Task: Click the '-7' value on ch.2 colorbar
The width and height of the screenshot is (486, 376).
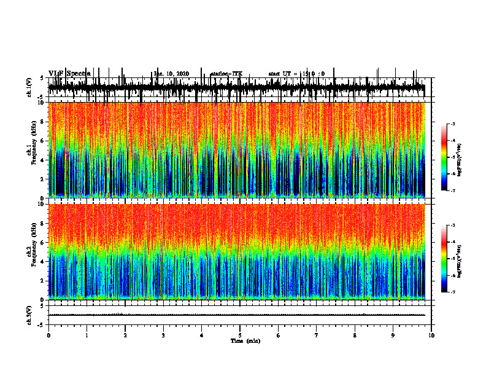Action: pyautogui.click(x=452, y=292)
